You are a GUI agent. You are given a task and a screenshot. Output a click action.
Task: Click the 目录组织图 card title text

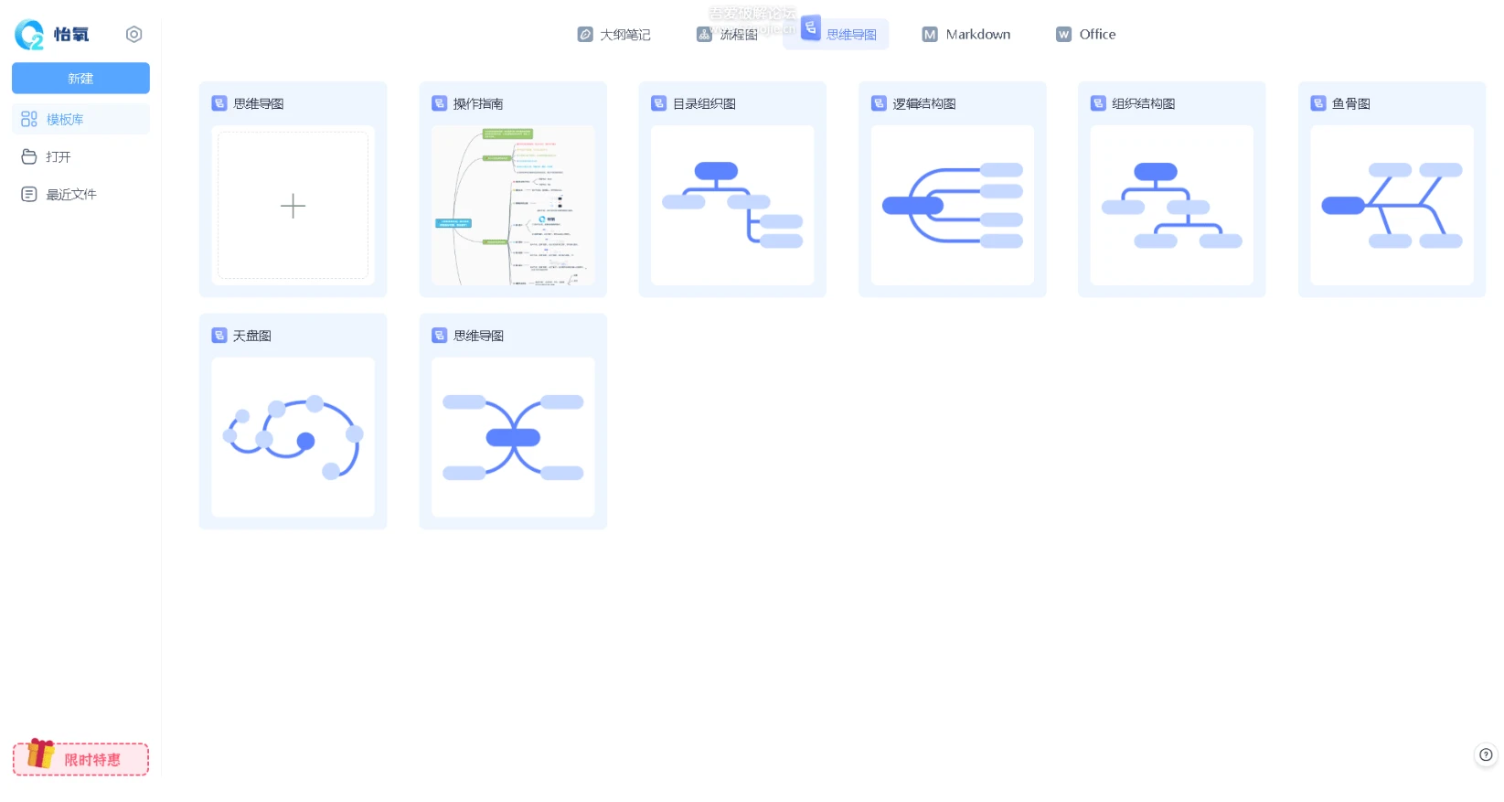pyautogui.click(x=704, y=103)
